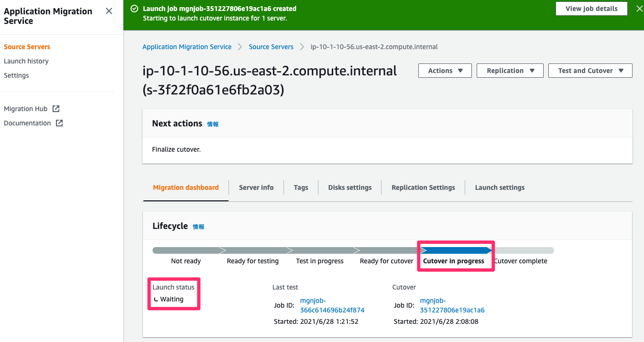Click the Ready for cutover stage label

tap(387, 261)
